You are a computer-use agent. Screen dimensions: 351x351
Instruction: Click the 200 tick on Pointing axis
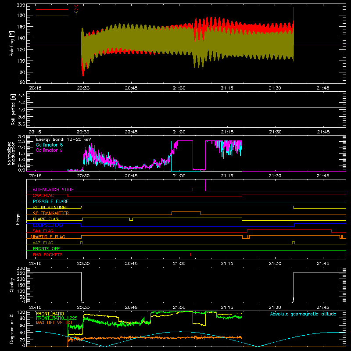tap(21, 5)
